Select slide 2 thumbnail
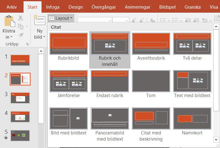Viewport: 220px width, 148px height. pos(20,79)
